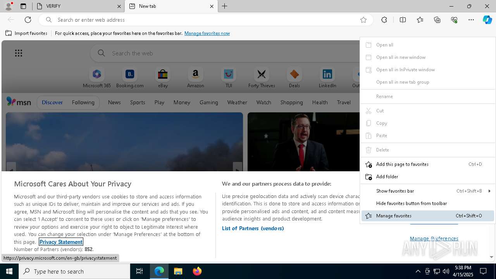Screen dimensions: 496x279
Task: Expand Show favorites bar submenu
Action: (x=428, y=191)
